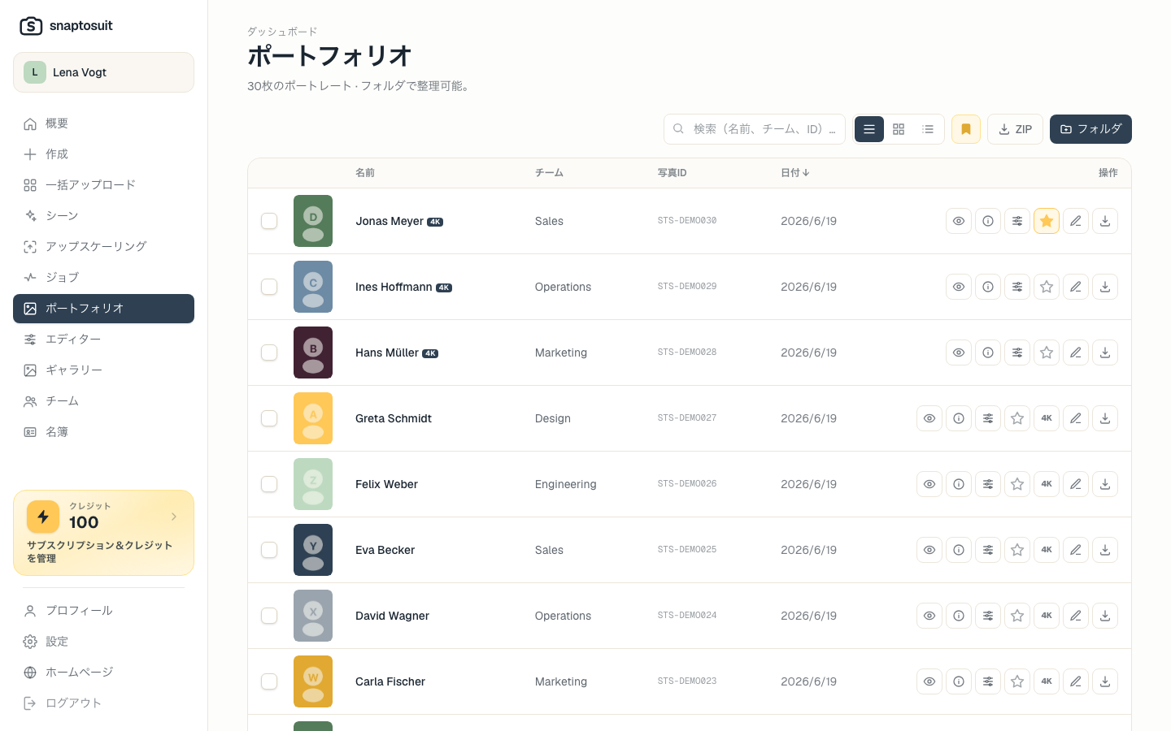Check the Eva Becker row checkbox
This screenshot has width=1171, height=731.
click(x=269, y=550)
